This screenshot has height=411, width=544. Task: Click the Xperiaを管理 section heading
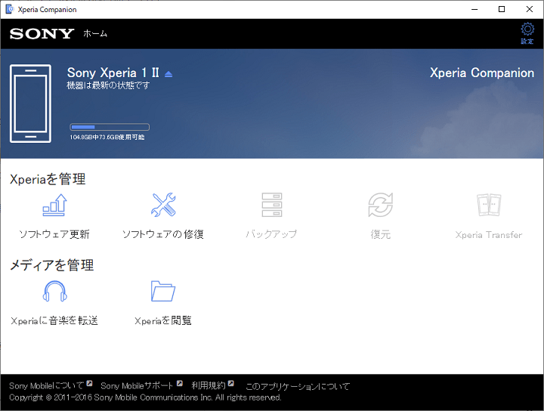[x=48, y=179]
